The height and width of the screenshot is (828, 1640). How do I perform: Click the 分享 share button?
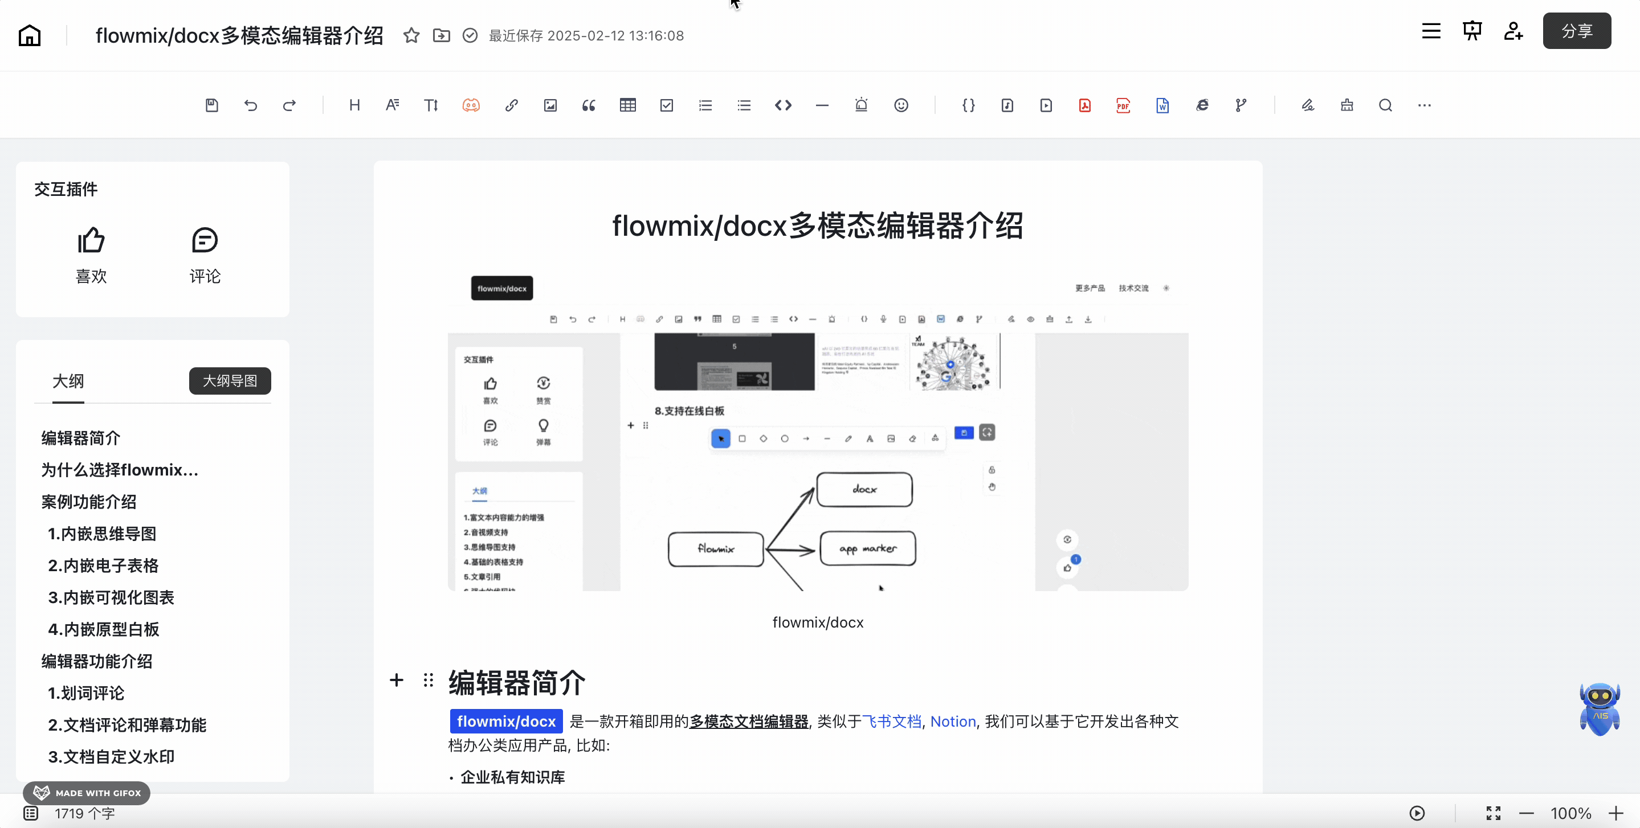[1577, 31]
